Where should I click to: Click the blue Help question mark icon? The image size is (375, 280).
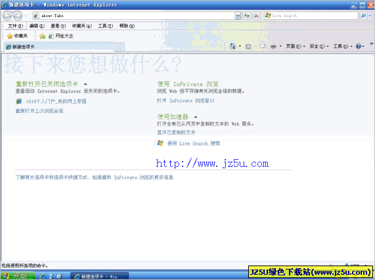359,46
